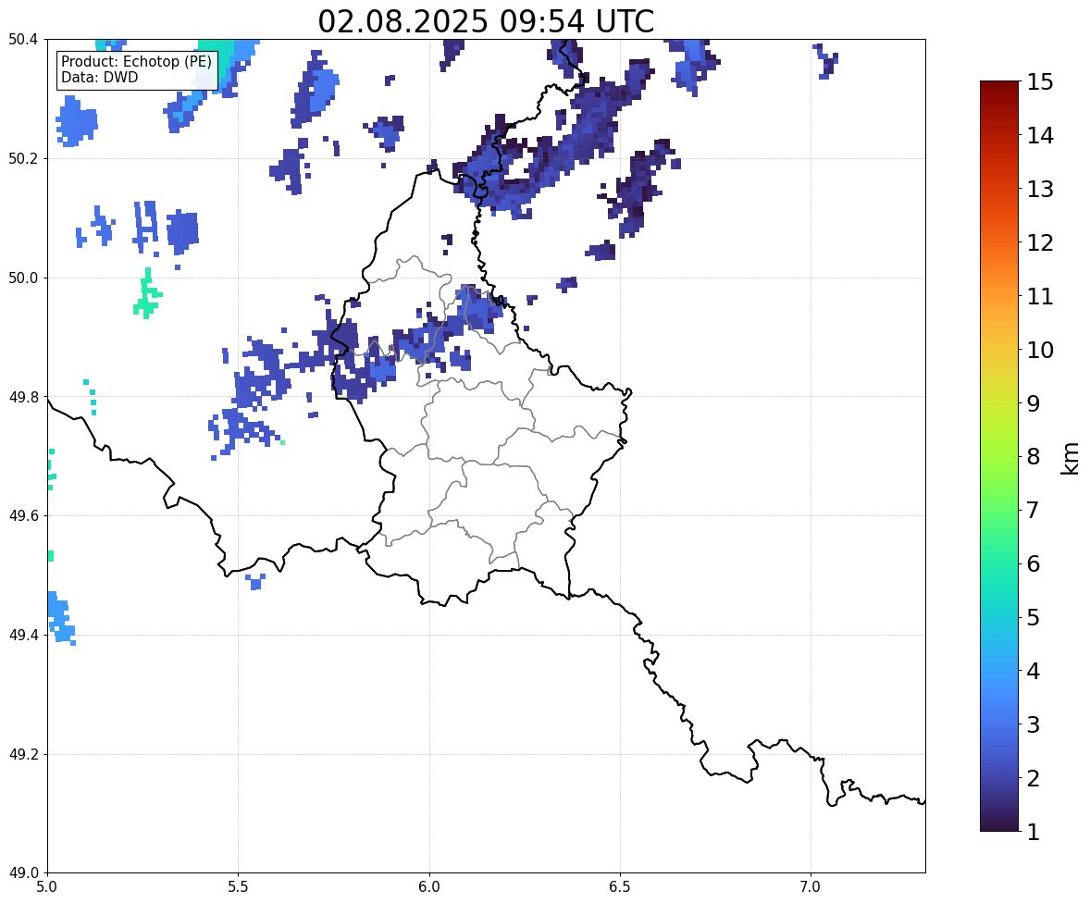The width and height of the screenshot is (1090, 903).
Task: Click the longitude axis label '5.0'
Action: [x=47, y=887]
